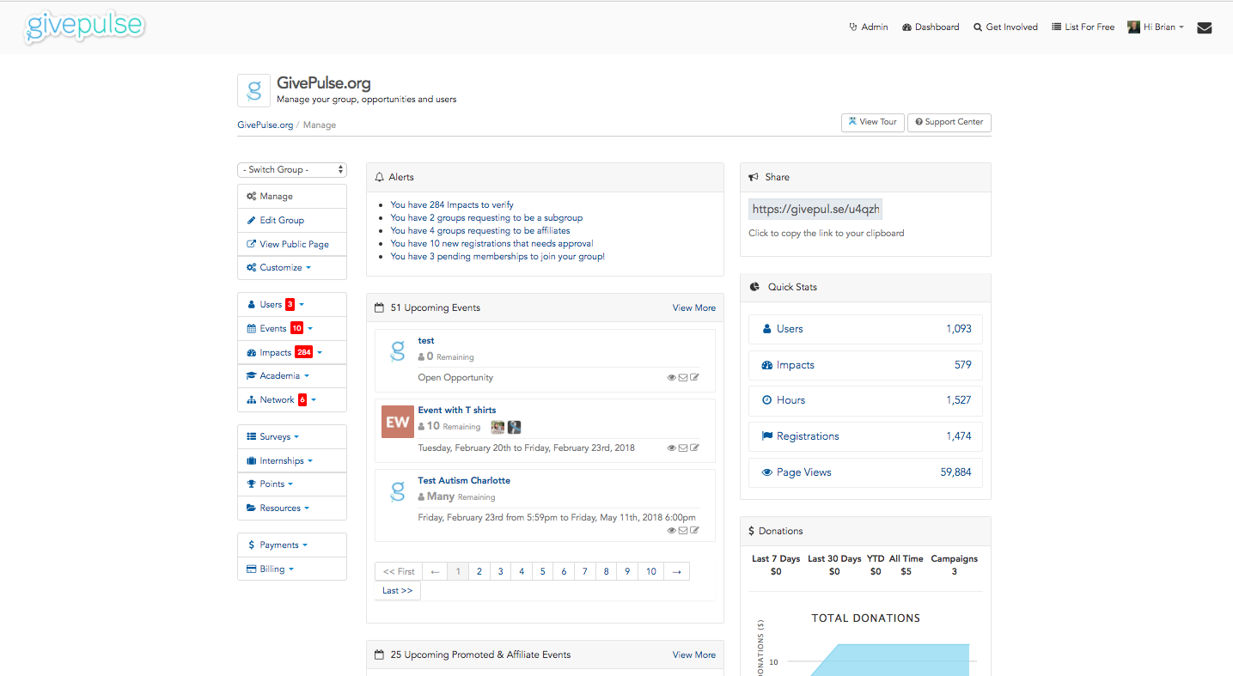1233x676 pixels.
Task: Open View Public Page in sidebar
Action: (x=292, y=244)
